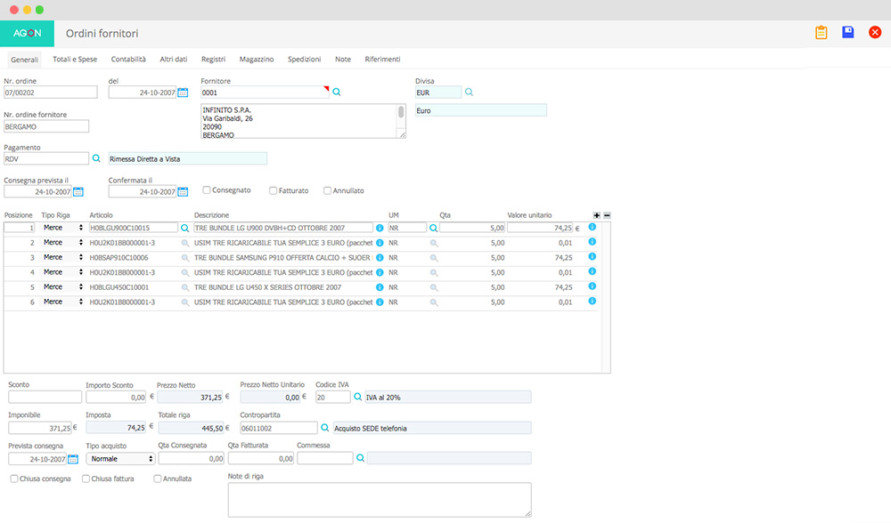Open calendar picker for the 'del' date
Image resolution: width=891 pixels, height=523 pixels.
click(x=183, y=93)
